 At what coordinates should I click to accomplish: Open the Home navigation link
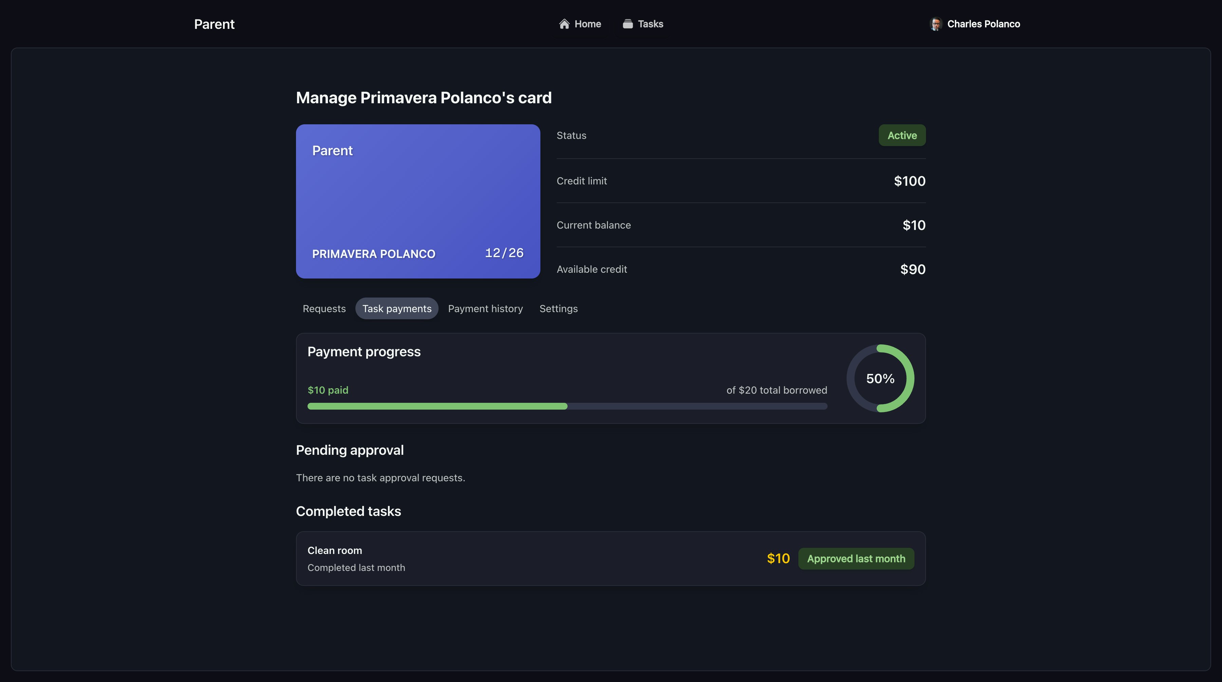(x=580, y=24)
